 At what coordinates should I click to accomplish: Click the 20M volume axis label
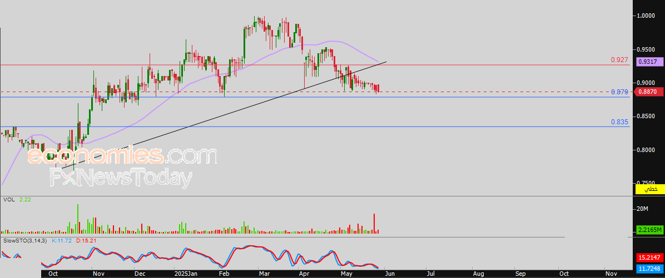pos(643,209)
